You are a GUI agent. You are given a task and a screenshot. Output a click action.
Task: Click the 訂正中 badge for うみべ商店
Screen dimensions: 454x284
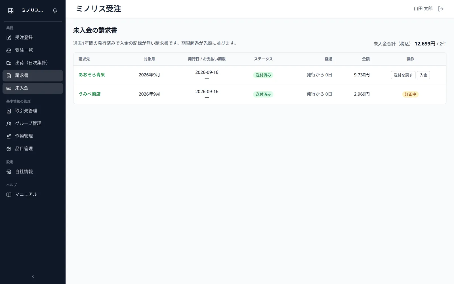[x=410, y=94]
